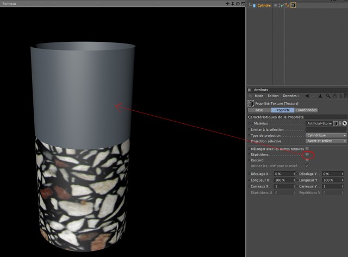Select the Cylindre object in the hierarchy
Viewport: 348px width, 257px height.
tap(264, 5)
